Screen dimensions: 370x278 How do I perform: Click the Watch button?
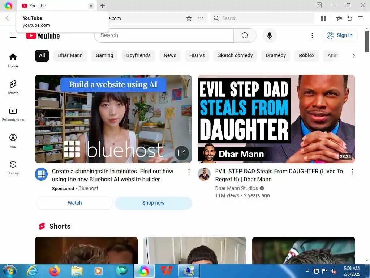point(75,203)
